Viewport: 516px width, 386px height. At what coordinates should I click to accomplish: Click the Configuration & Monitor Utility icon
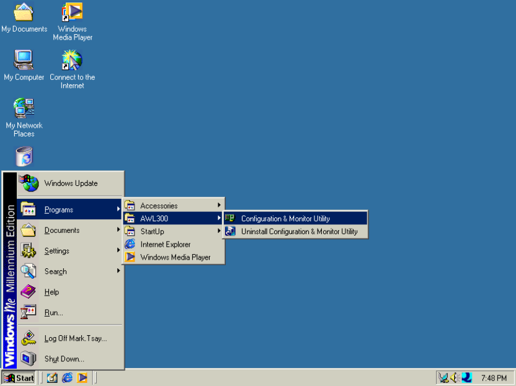point(230,218)
